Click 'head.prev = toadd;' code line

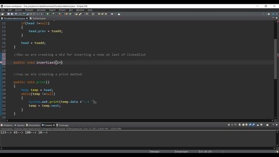click(x=45, y=31)
